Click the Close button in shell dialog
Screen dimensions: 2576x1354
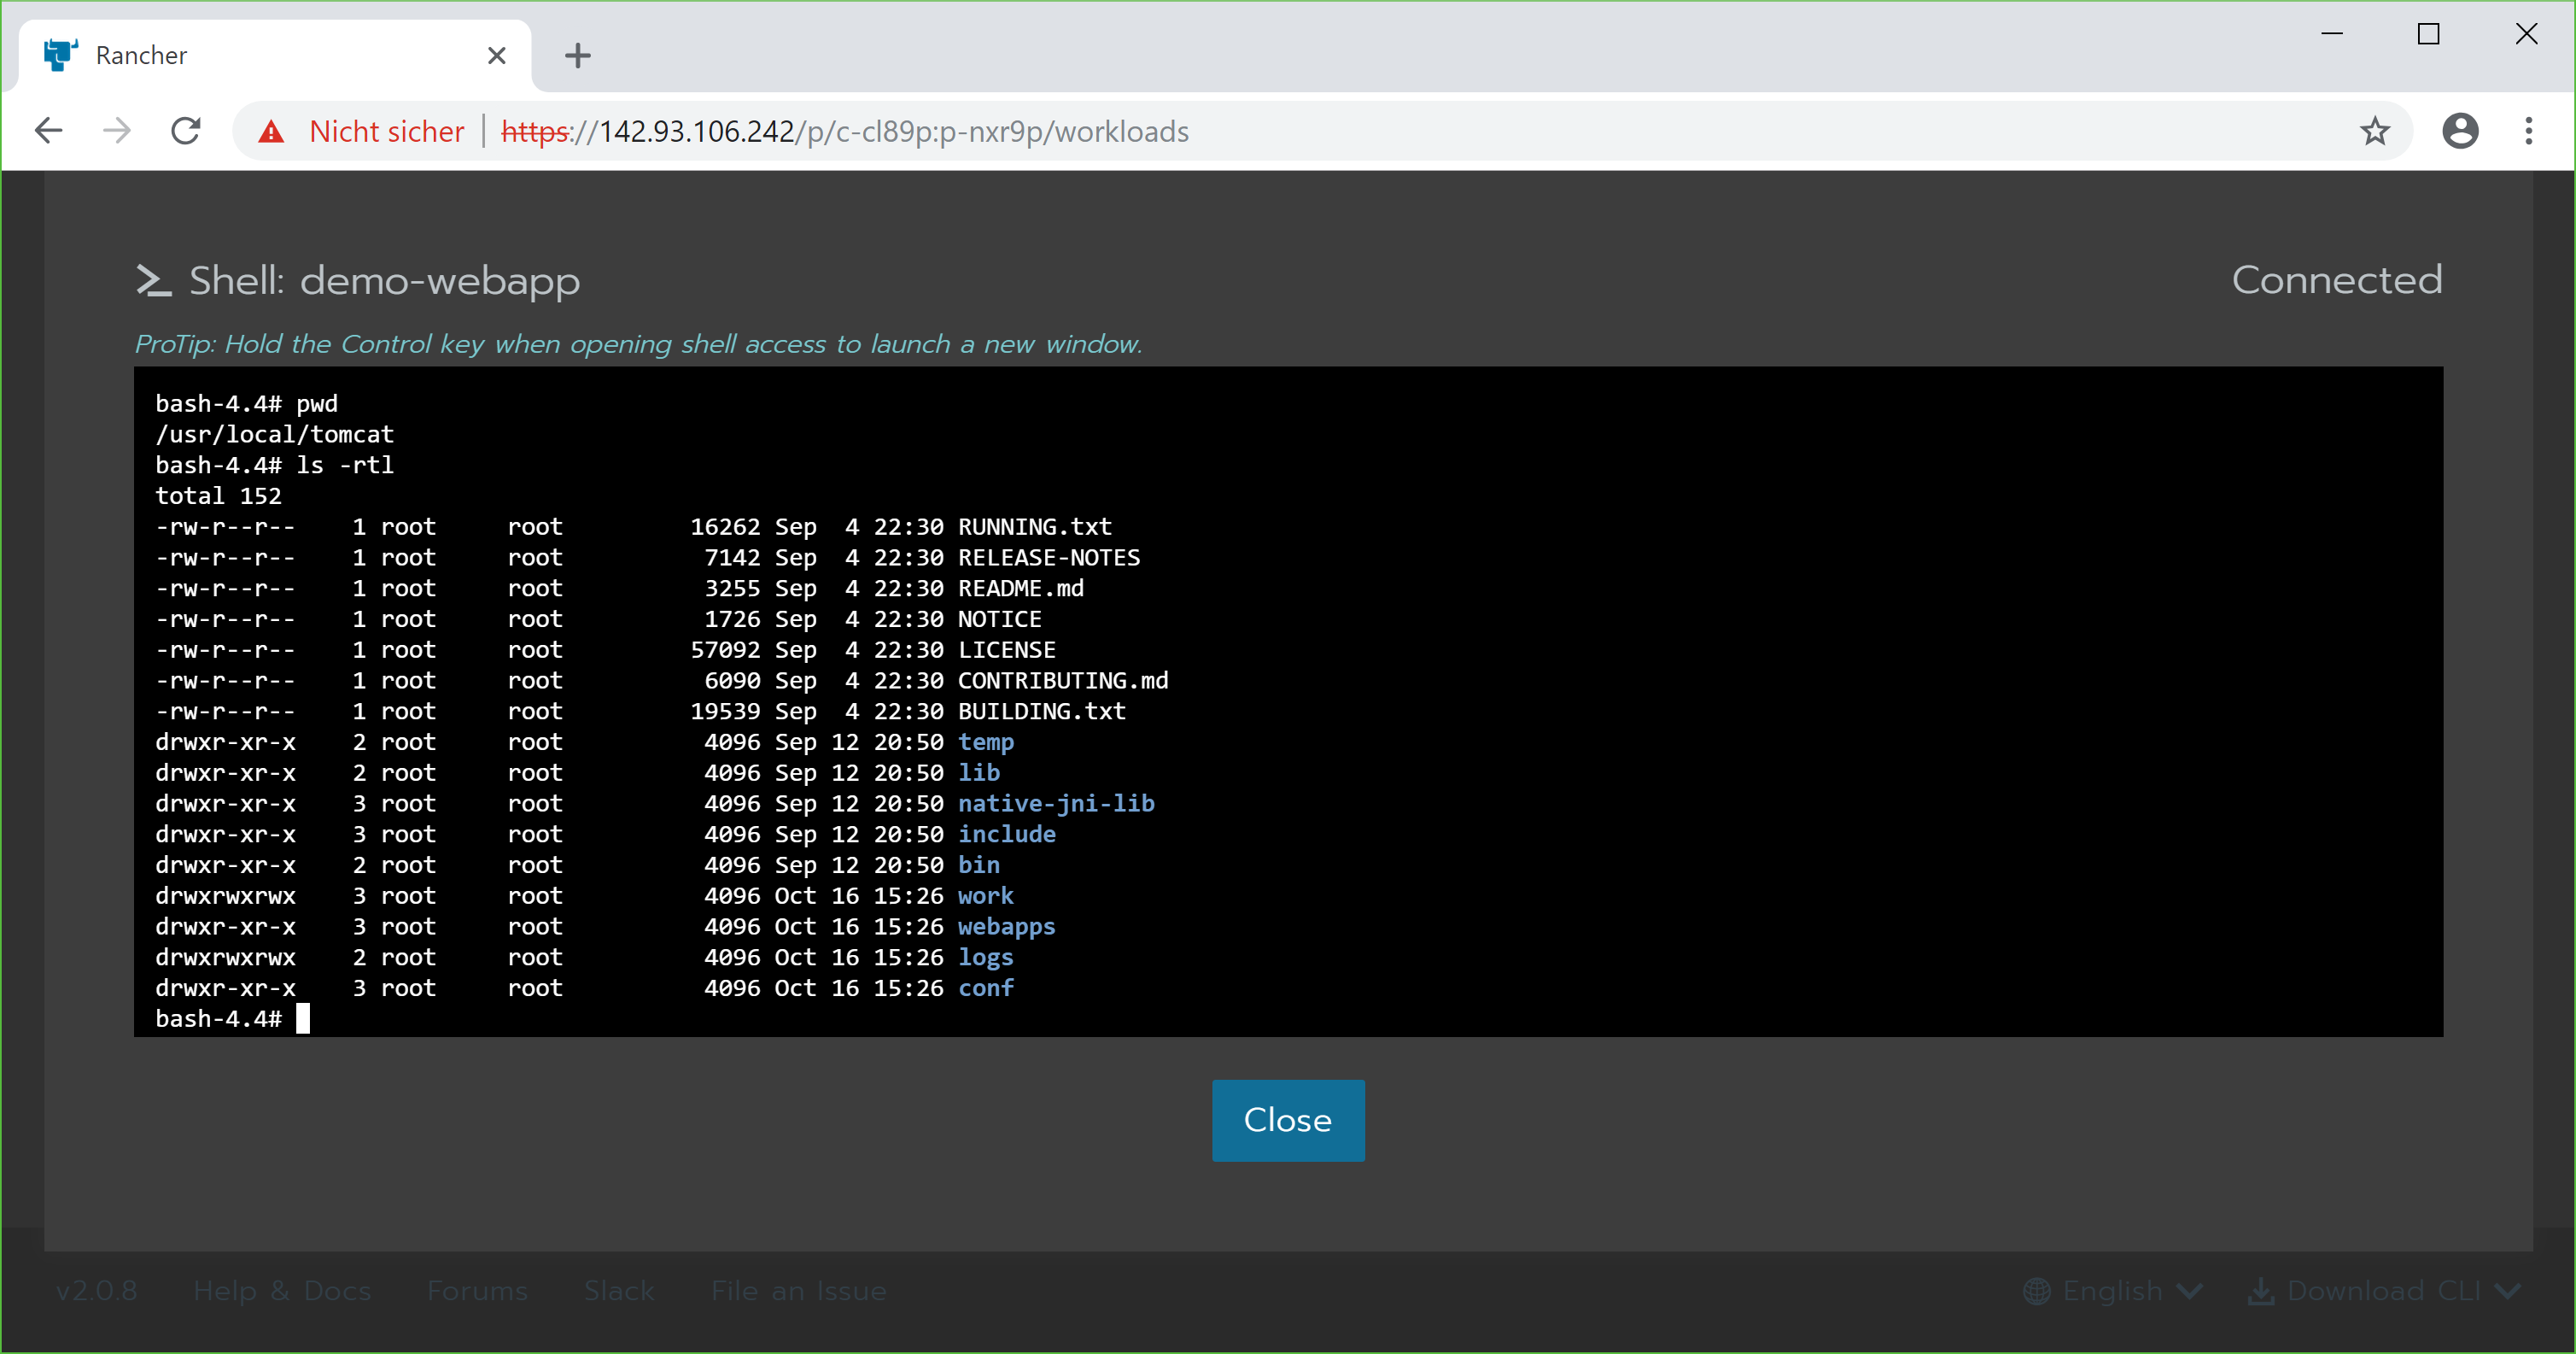(x=1288, y=1121)
